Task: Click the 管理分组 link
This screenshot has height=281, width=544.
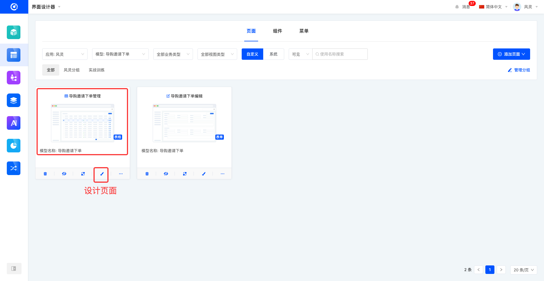Action: tap(519, 70)
